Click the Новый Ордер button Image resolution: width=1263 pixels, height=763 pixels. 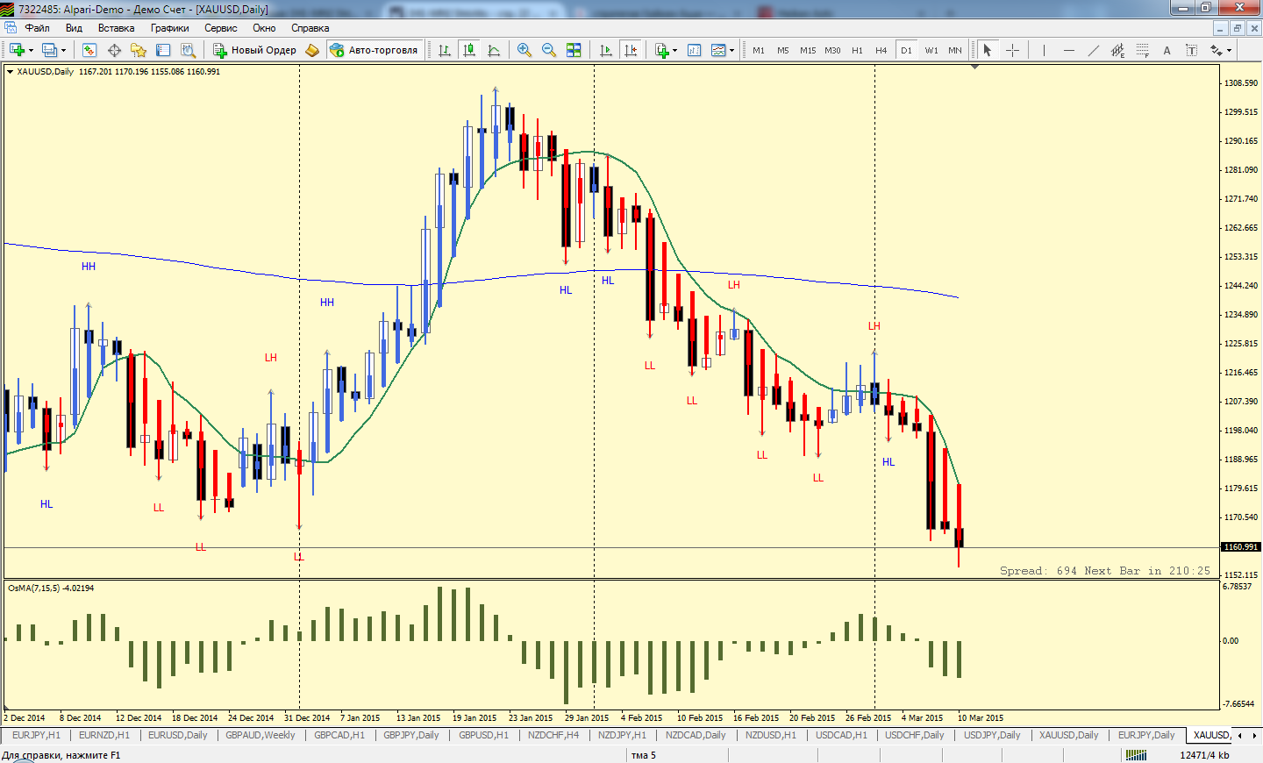click(x=255, y=50)
